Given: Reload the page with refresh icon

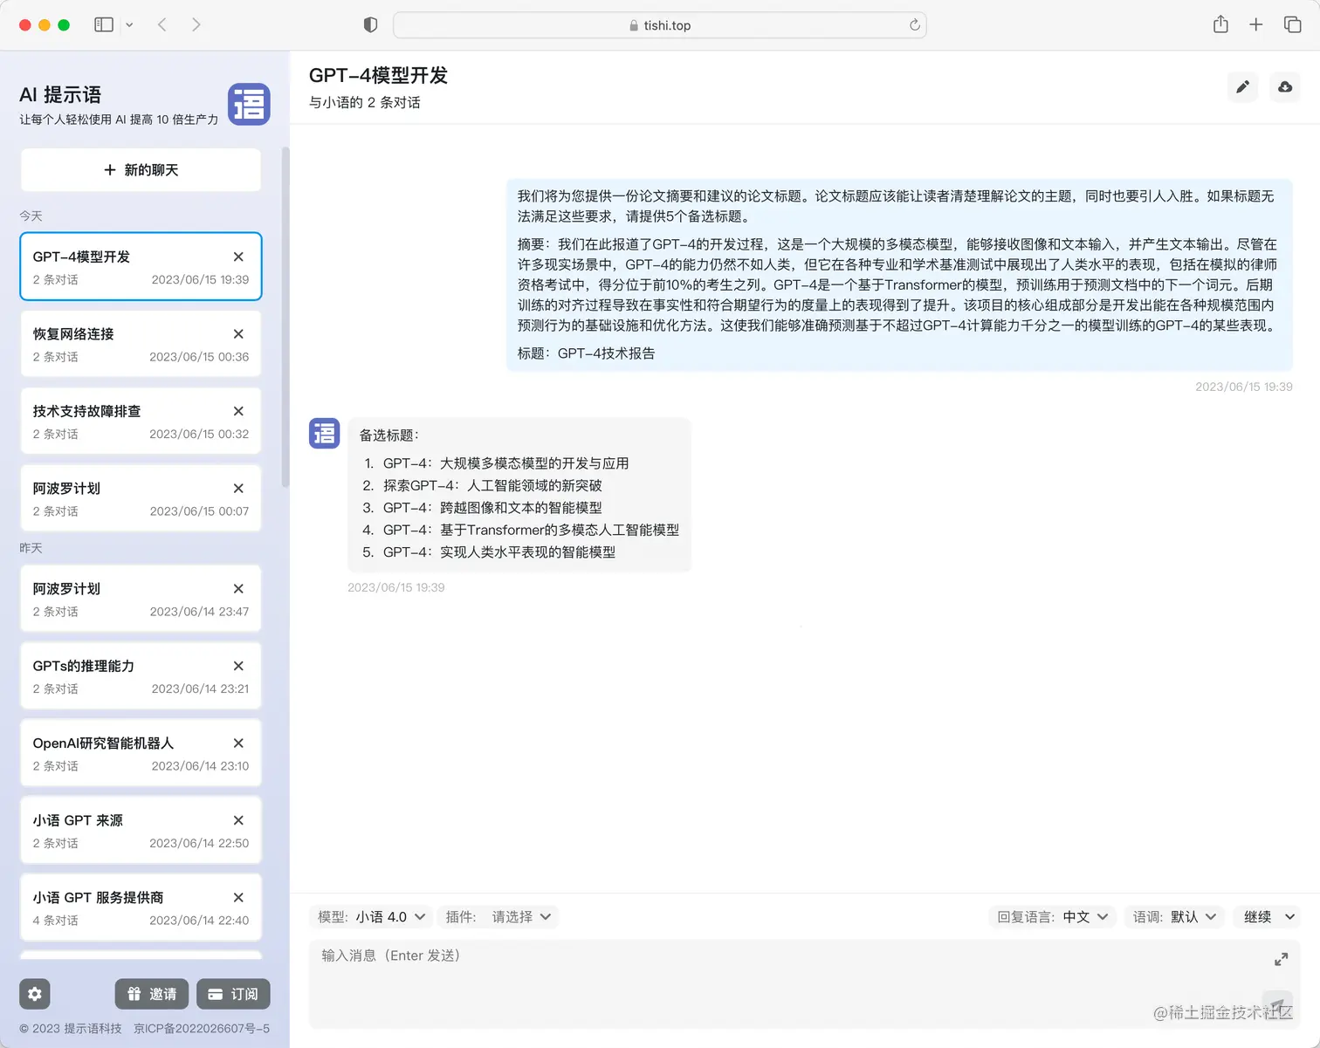Looking at the screenshot, I should 914,24.
